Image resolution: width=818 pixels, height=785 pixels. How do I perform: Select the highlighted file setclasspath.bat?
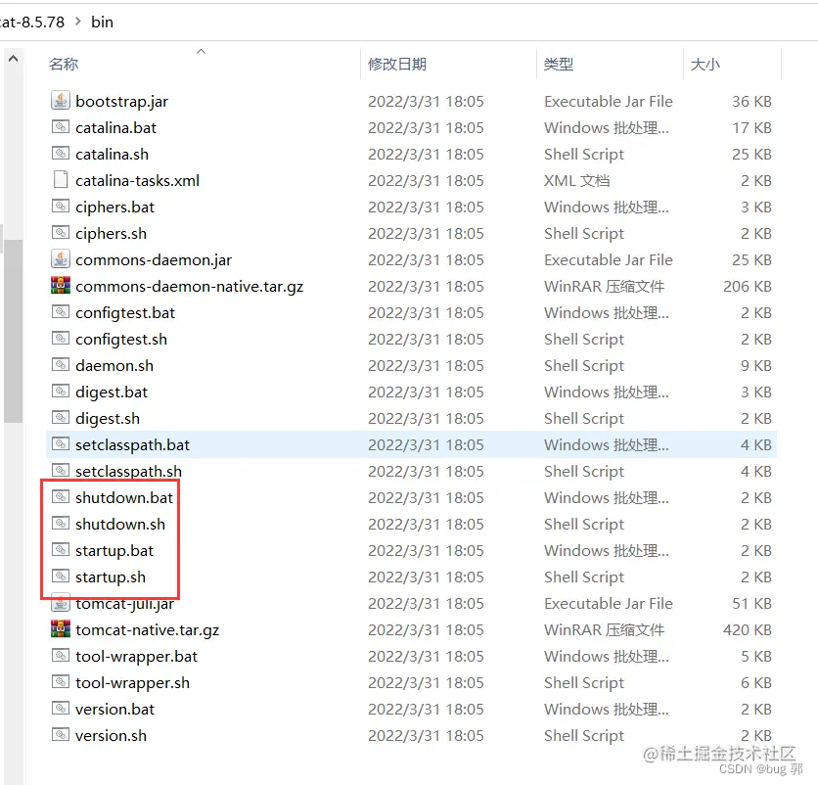click(x=132, y=445)
